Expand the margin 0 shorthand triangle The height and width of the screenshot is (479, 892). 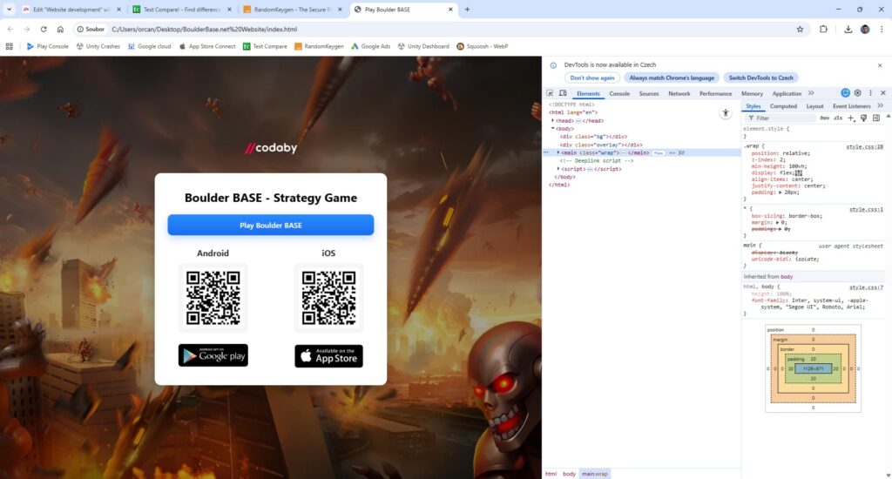tap(777, 222)
